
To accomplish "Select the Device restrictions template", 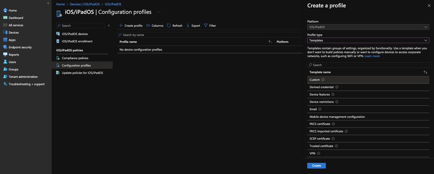I will point(368,102).
